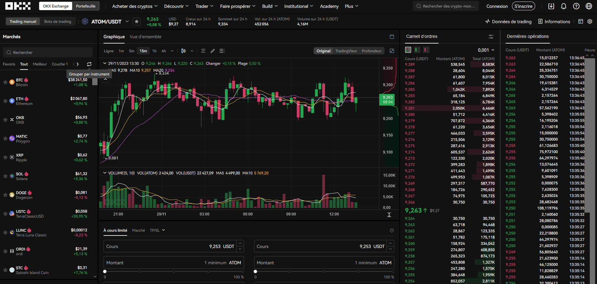Click sell-side amount percentage slider handle
Screen dimensions: 597x284
point(255,271)
